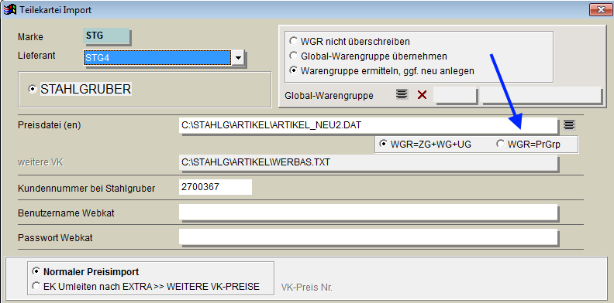This screenshot has height=303, width=614.
Task: Click the long Global-Warengruppe name field
Action: coord(540,95)
